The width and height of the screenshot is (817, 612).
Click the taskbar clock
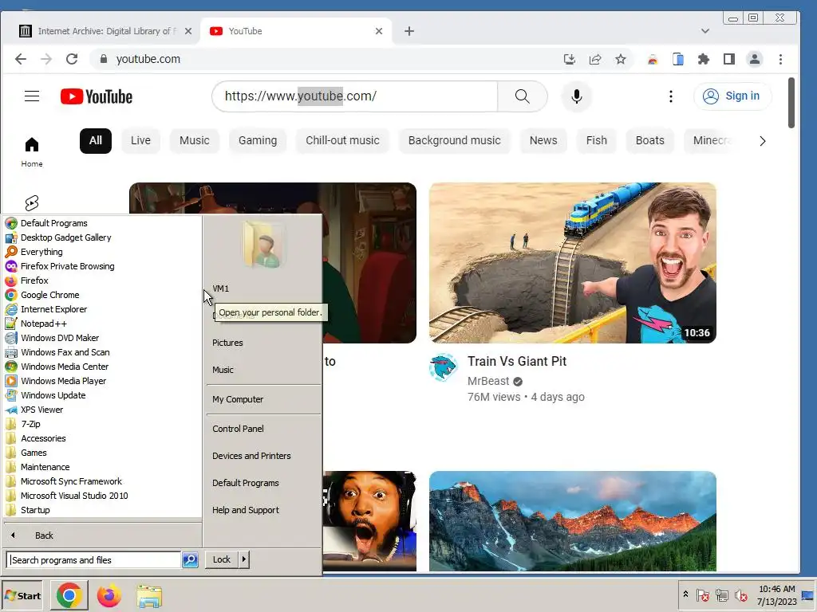pyautogui.click(x=777, y=595)
